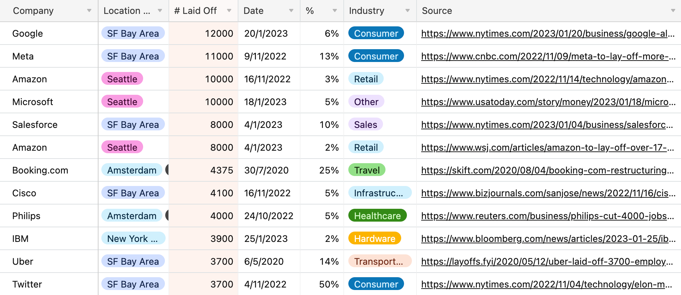Open the Google nytimes source link
The width and height of the screenshot is (681, 295).
tap(548, 33)
